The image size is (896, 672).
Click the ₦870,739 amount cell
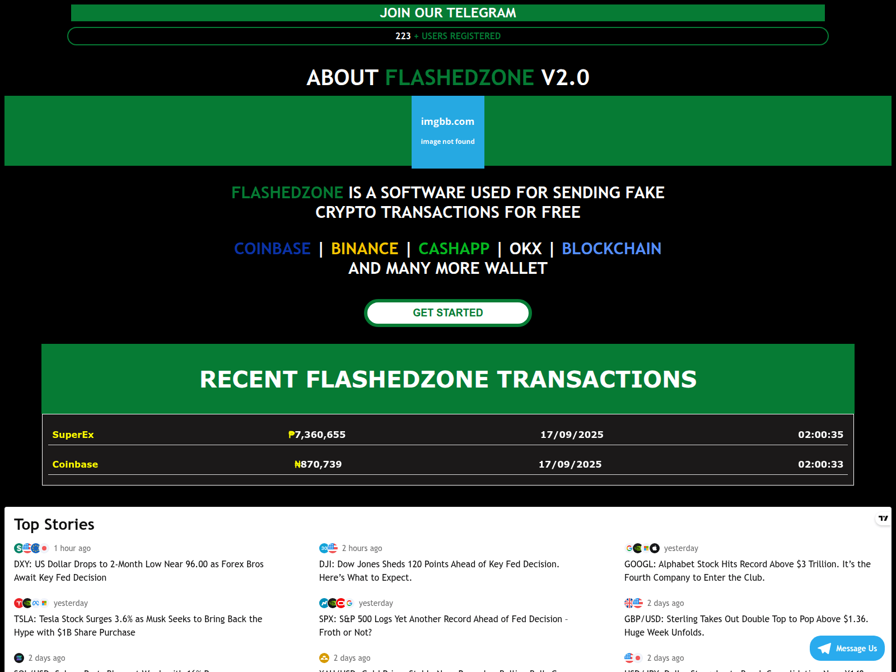point(318,464)
